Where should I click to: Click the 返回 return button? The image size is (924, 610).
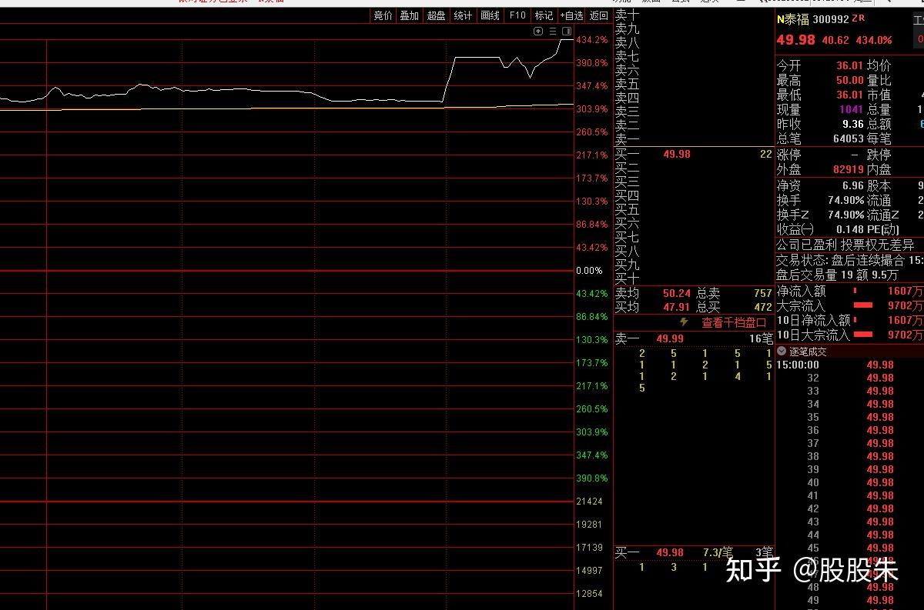(x=598, y=15)
